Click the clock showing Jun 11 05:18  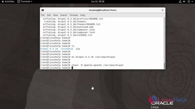(97, 2)
